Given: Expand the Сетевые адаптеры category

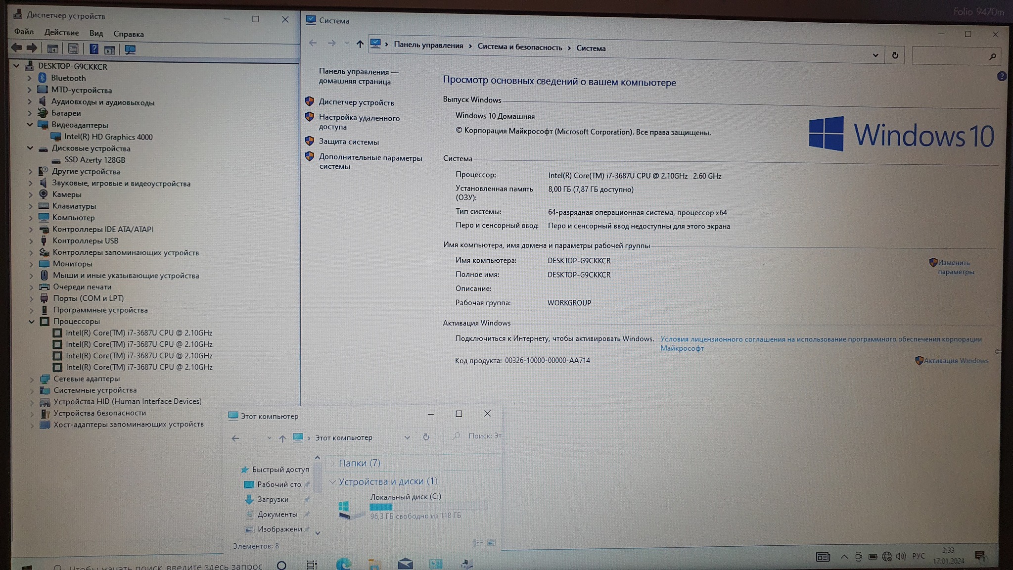Looking at the screenshot, I should tap(32, 379).
